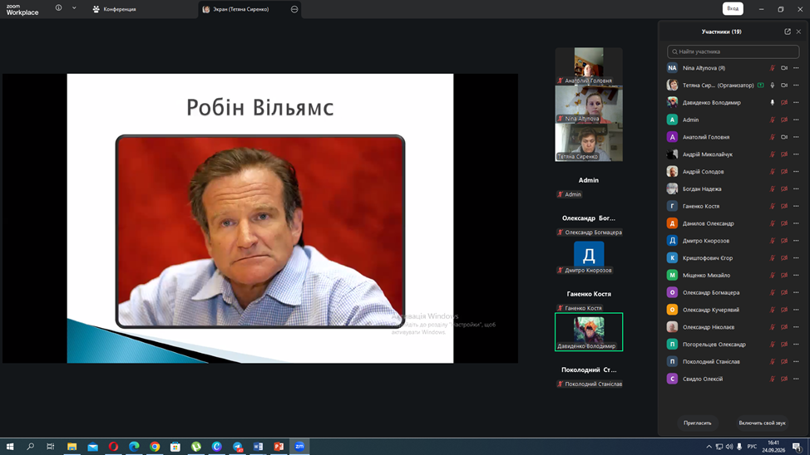Open Microsoft Store from the taskbar
This screenshot has height=455, width=810.
click(x=175, y=446)
